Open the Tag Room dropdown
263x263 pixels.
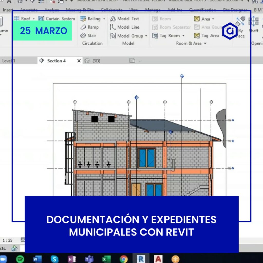coord(183,36)
